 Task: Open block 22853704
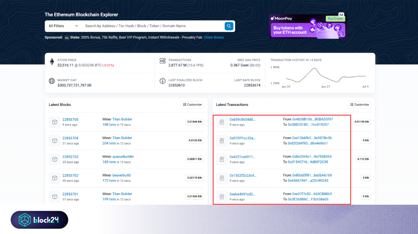[x=70, y=138]
